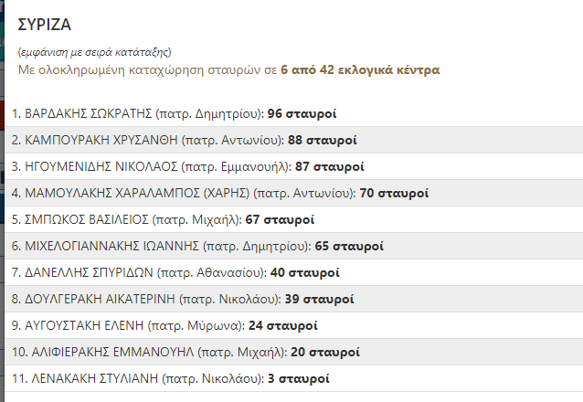This screenshot has width=583, height=402.
Task: Select candidate ΑΛΙΦΙΕΡΑΚΗΣ ΕΜΜΑΝΟΥΗΛ row
Action: pos(293,352)
